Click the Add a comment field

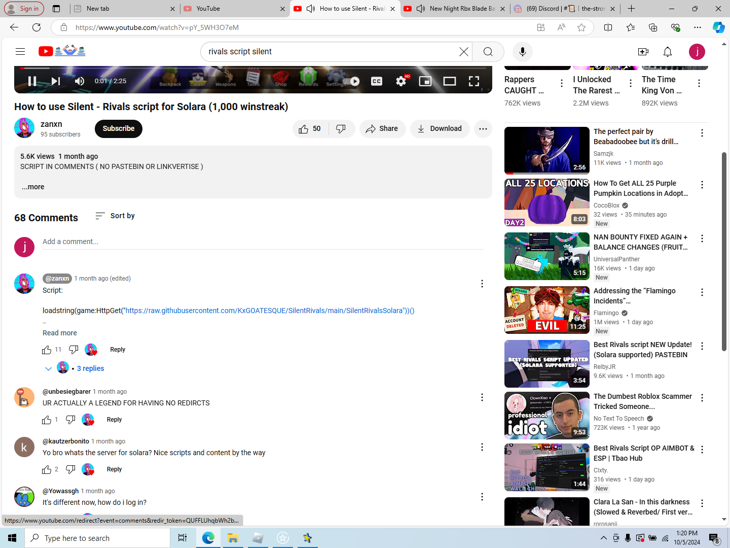click(263, 242)
